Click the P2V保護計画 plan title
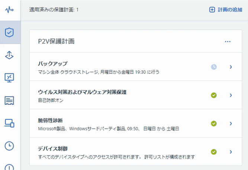This screenshot has width=248, height=170. (56, 41)
